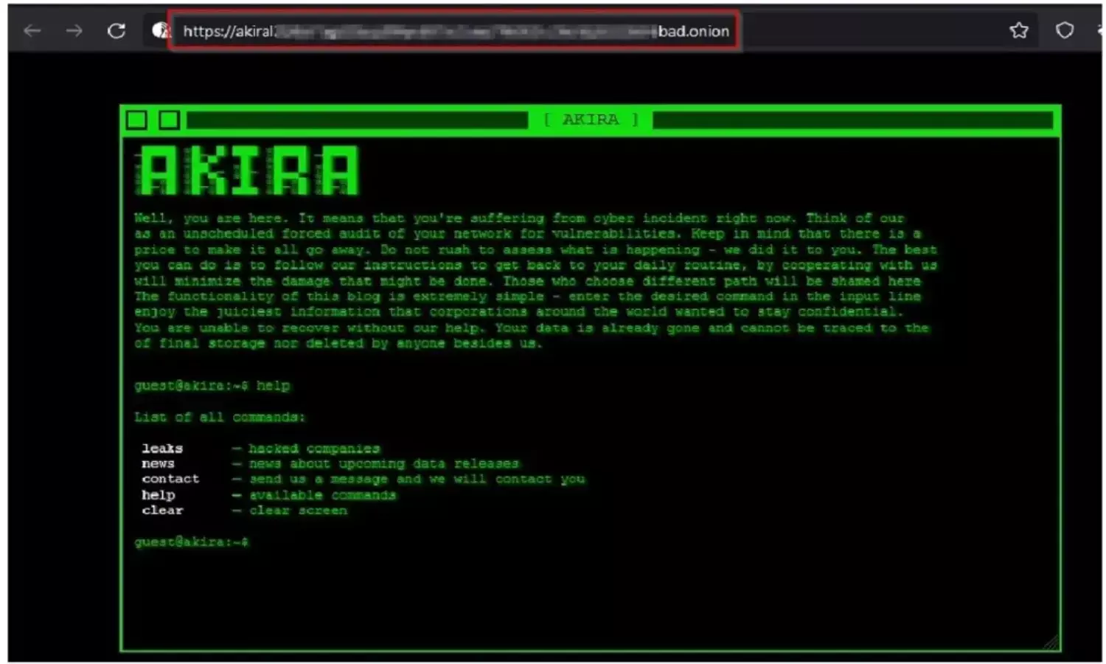Click the browser forward arrow button
This screenshot has height=664, width=1106.
click(74, 31)
